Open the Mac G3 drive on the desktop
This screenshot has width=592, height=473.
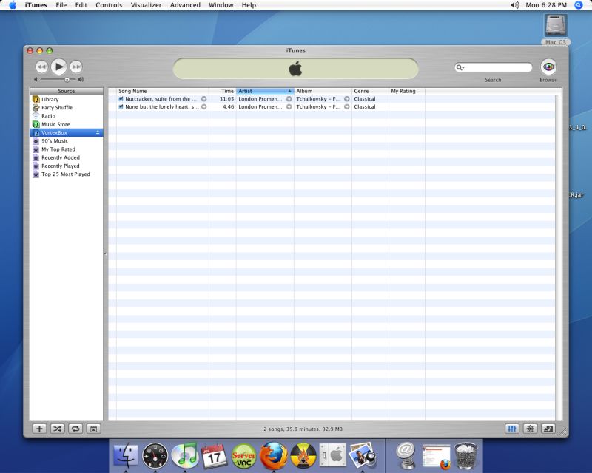(556, 30)
